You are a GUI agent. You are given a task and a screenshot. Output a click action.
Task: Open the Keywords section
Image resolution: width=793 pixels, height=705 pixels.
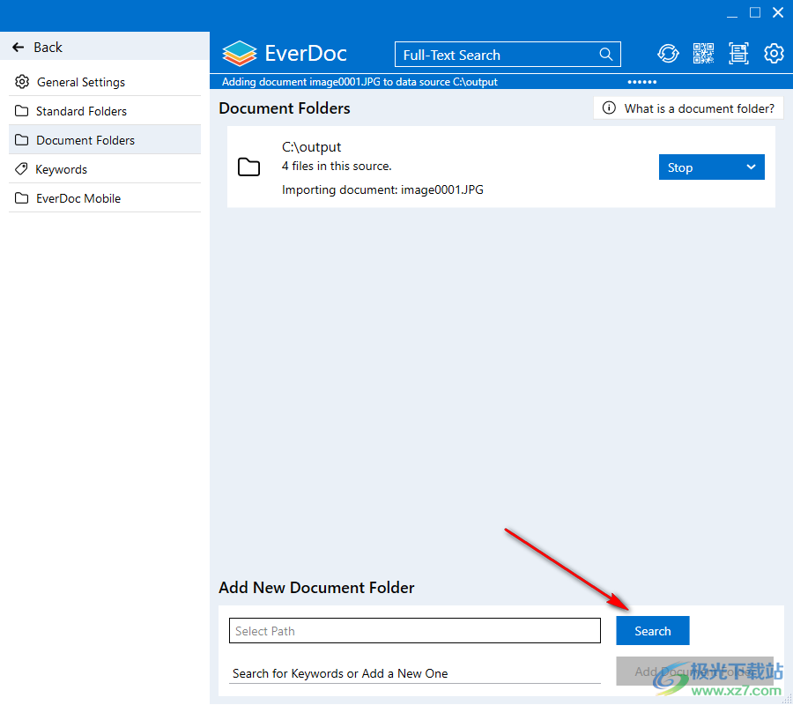105,169
